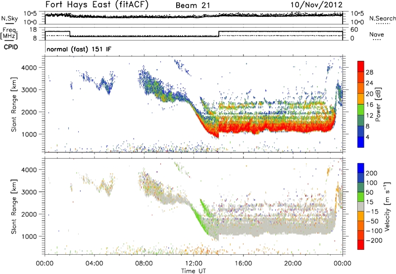The image size is (396, 274).
Task: Click the '20:00' time axis tick
Action: (293, 264)
